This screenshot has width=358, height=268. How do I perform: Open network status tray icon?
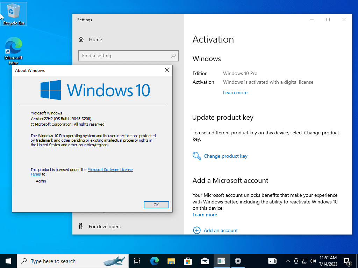pyautogui.click(x=305, y=261)
